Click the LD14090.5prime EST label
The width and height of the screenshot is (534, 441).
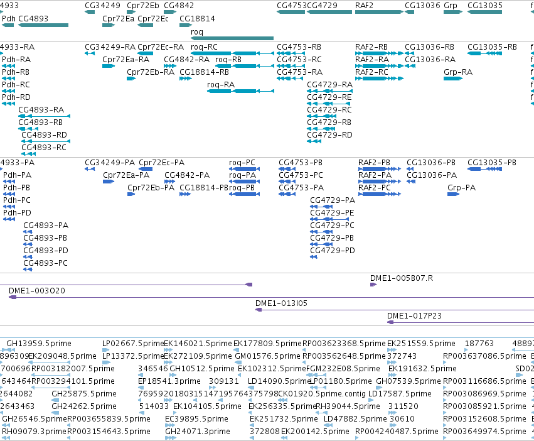tap(280, 381)
